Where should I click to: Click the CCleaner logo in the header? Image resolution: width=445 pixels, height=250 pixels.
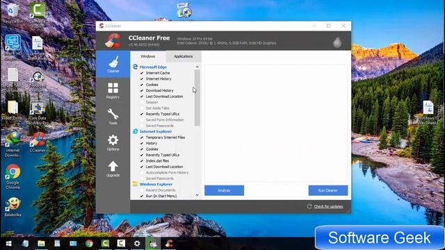113,41
